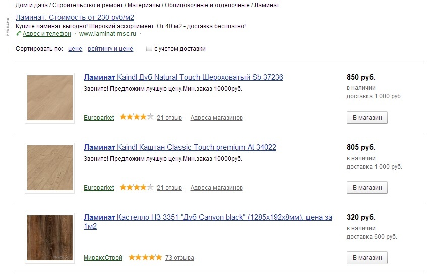Open Kaindl Дуб Natural Touch laminate thumbnail

point(49,98)
